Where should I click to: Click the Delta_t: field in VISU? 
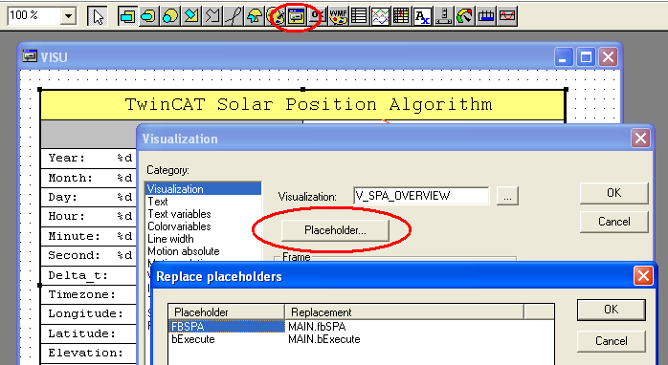click(x=88, y=276)
